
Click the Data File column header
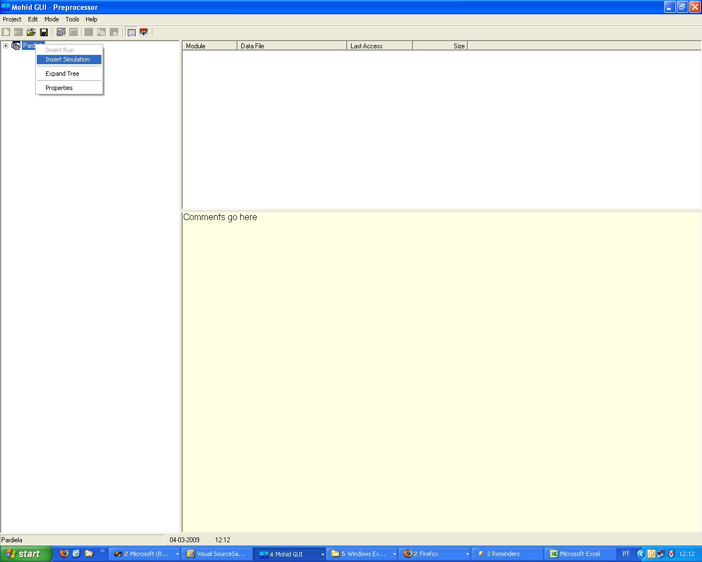pyautogui.click(x=292, y=46)
